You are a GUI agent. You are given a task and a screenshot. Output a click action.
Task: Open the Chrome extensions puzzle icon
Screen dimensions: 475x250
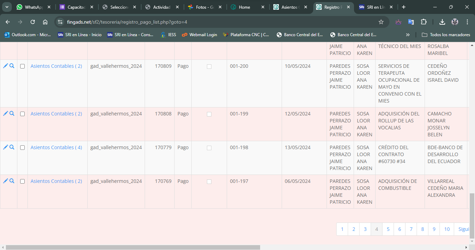coord(424,22)
